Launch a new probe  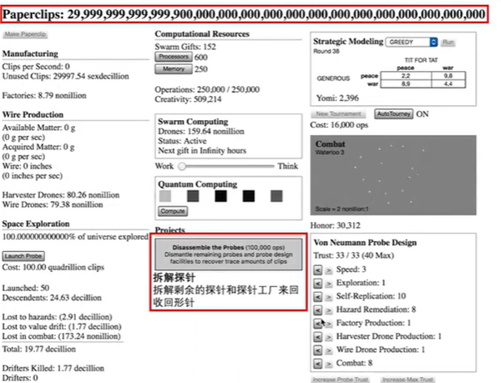[23, 256]
